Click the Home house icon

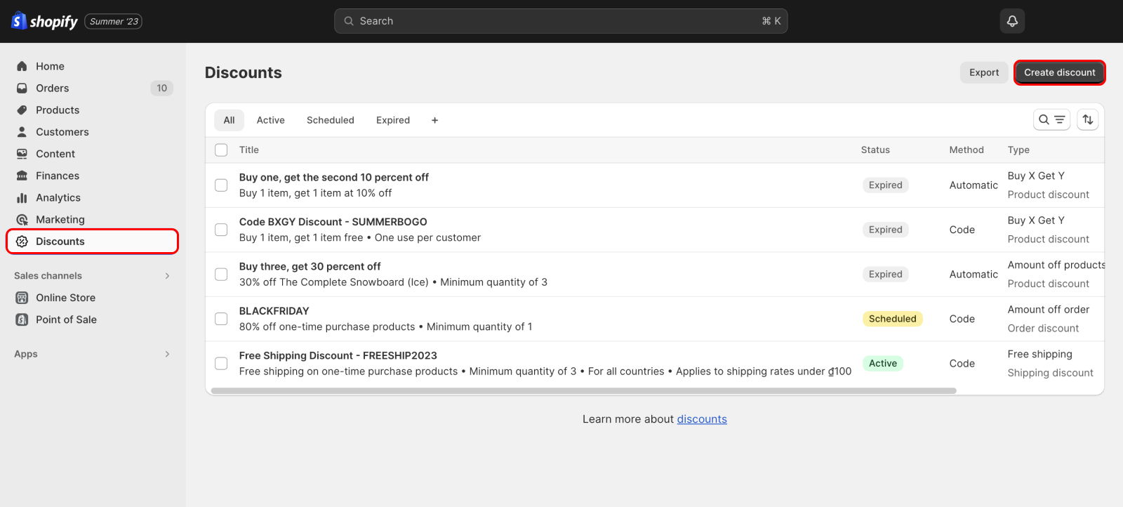point(22,66)
